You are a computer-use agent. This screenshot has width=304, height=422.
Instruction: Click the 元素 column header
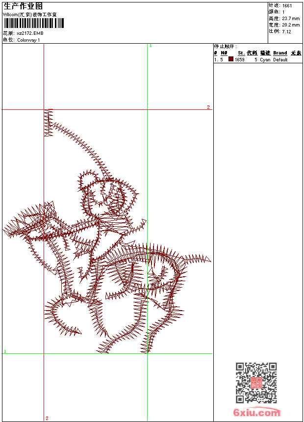(x=296, y=53)
